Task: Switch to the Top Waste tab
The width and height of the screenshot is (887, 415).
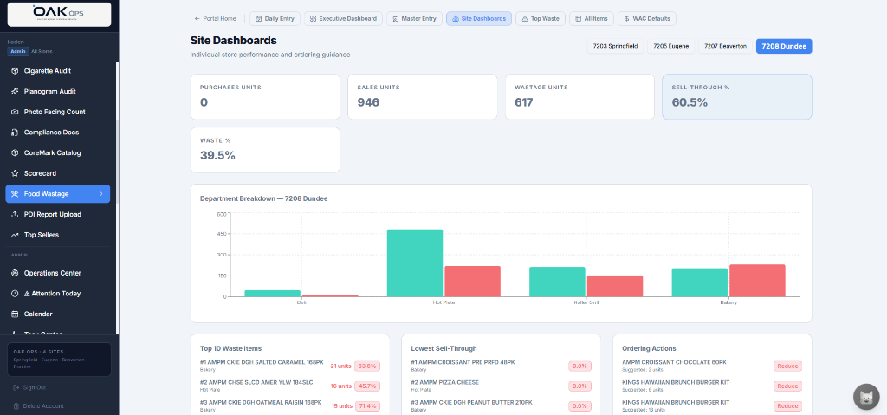Action: 541,19
